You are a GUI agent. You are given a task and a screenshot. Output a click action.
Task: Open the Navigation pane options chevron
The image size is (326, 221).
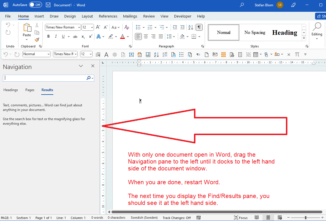pos(81,66)
